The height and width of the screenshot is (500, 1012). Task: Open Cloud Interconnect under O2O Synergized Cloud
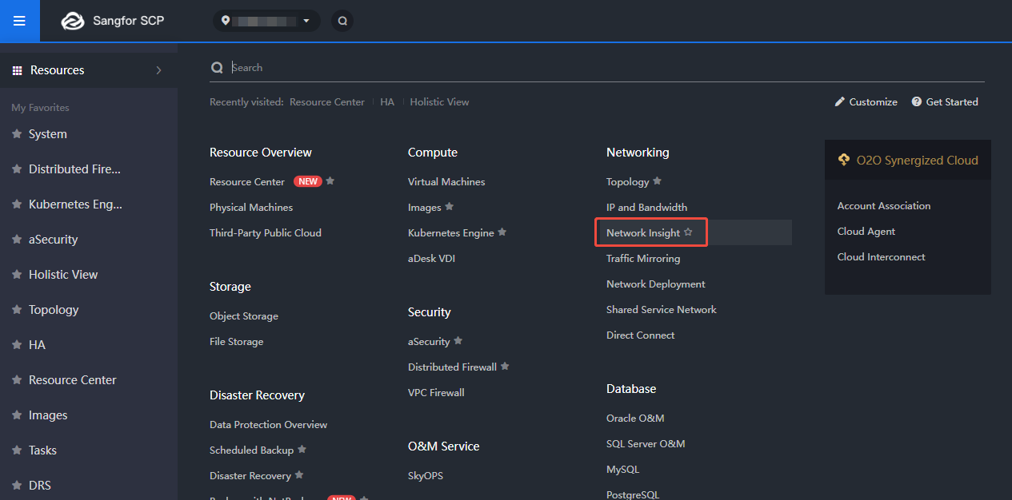pos(881,256)
